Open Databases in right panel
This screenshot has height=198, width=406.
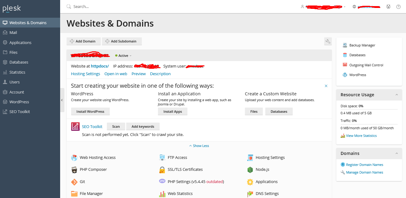(354, 55)
